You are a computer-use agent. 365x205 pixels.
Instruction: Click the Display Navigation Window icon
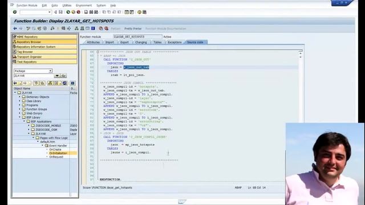82,28
